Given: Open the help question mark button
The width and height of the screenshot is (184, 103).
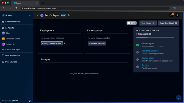Looking at the screenshot, I should coord(179,98).
